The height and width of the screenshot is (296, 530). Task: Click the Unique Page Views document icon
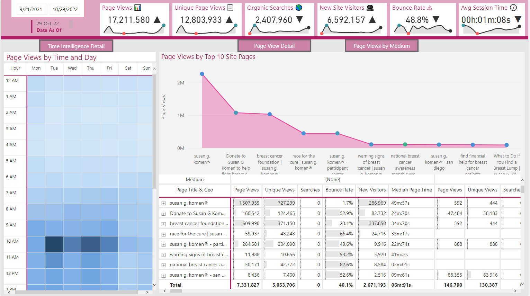(x=231, y=8)
